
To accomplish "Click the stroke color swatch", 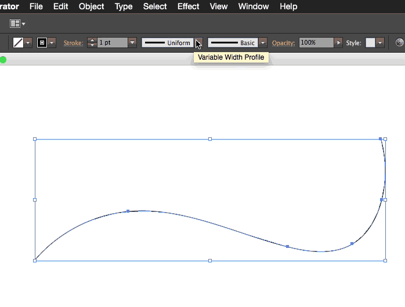I will [x=42, y=43].
